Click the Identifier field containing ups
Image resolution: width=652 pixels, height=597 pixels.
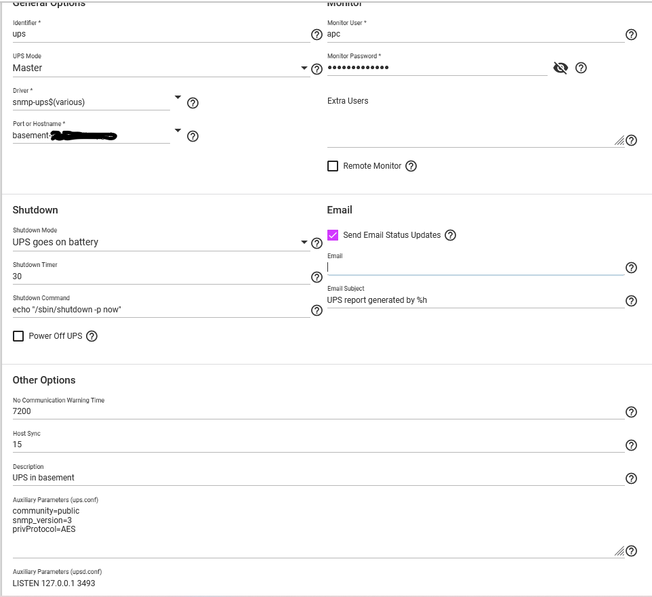click(x=161, y=34)
